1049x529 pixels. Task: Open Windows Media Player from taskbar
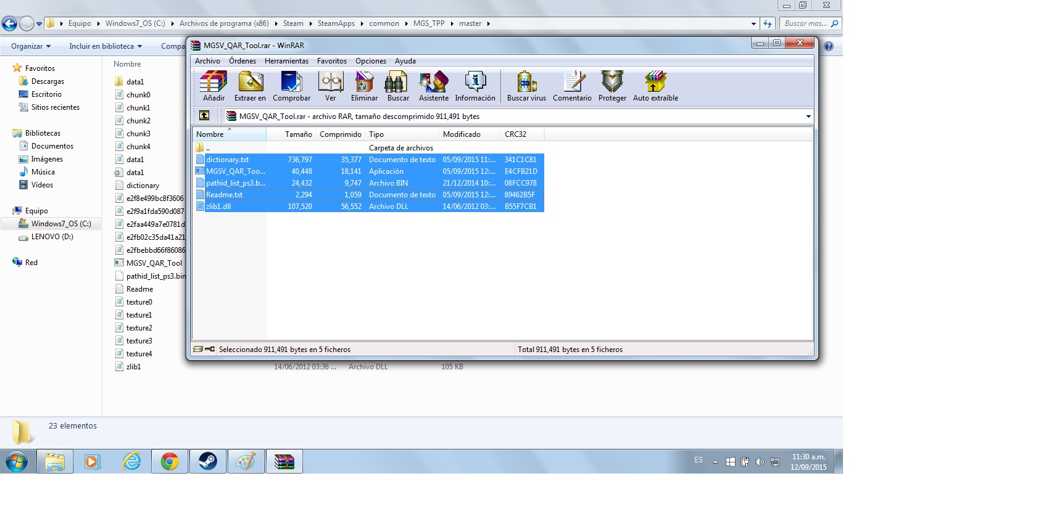click(93, 461)
